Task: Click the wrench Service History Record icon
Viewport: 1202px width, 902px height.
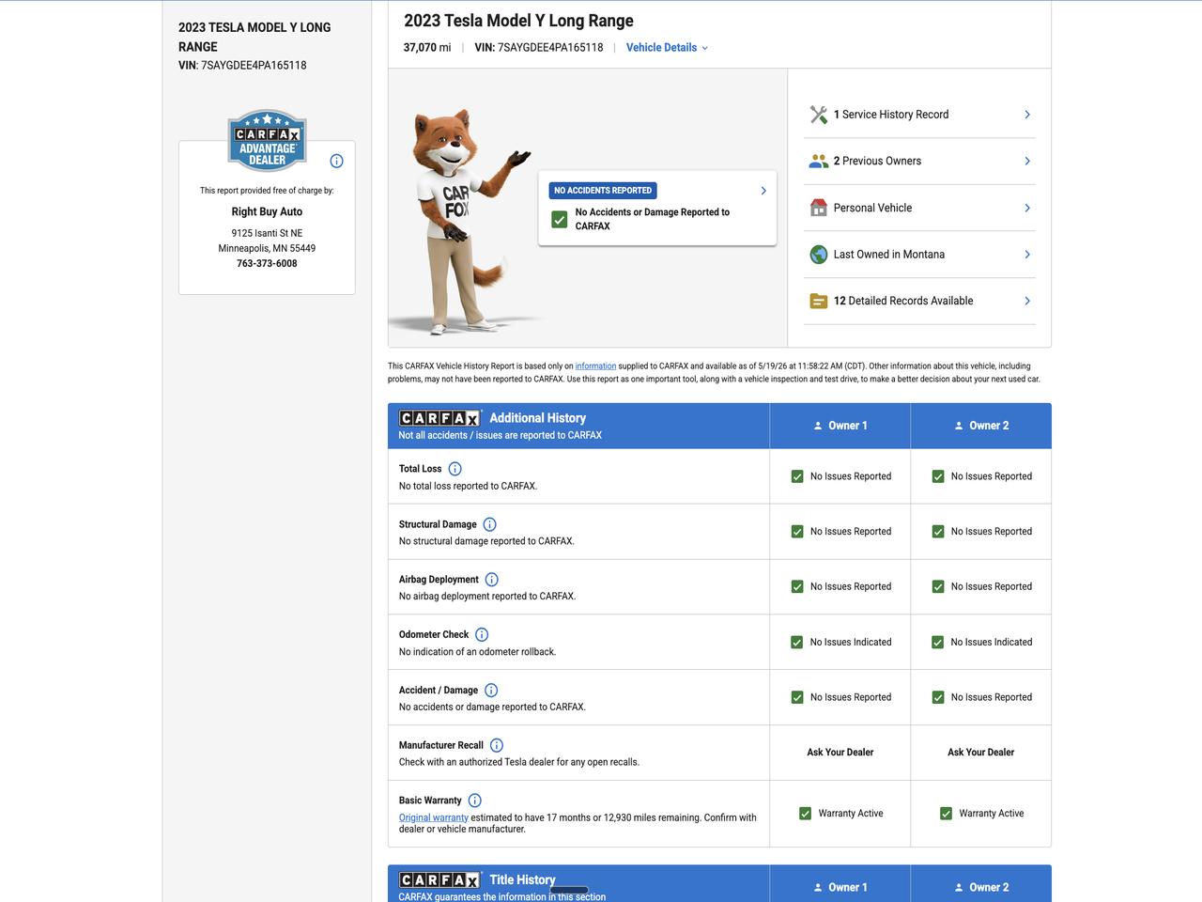Action: [x=819, y=115]
